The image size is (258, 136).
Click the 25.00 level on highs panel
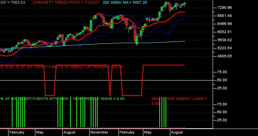222,120
